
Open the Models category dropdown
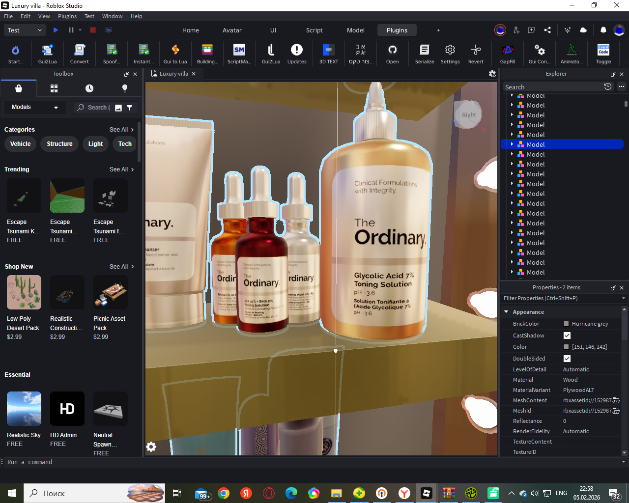click(34, 107)
